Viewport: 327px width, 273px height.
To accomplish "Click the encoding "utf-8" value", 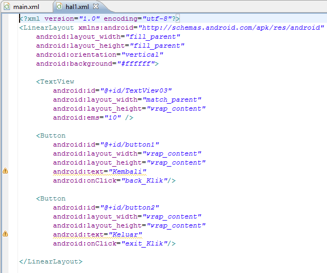I will pyautogui.click(x=157, y=19).
